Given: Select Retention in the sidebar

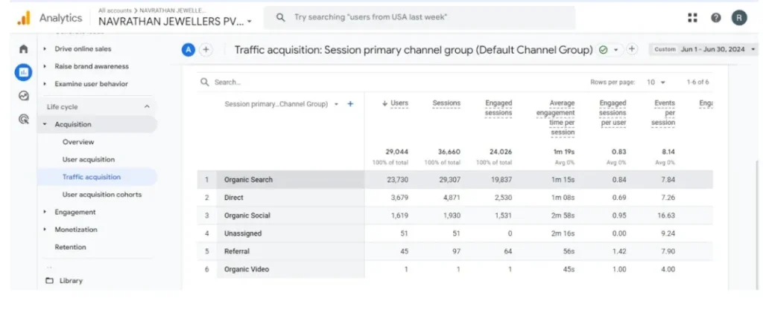Looking at the screenshot, I should pos(70,247).
